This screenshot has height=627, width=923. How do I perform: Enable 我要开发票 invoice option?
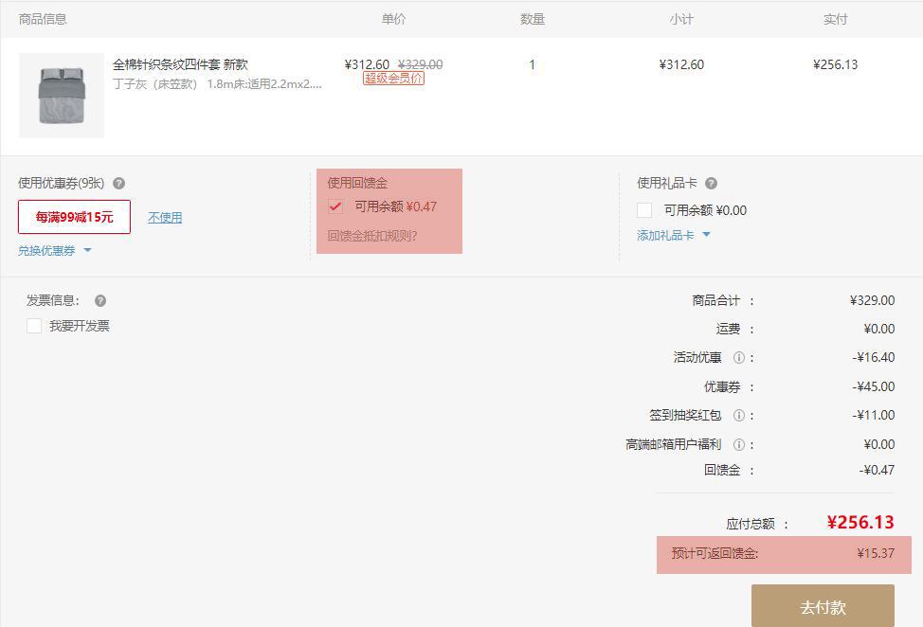(x=34, y=326)
